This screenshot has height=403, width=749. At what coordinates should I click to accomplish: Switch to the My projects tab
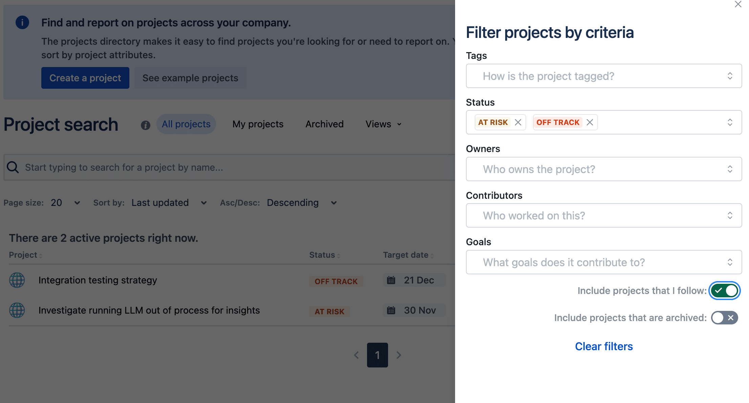point(258,124)
